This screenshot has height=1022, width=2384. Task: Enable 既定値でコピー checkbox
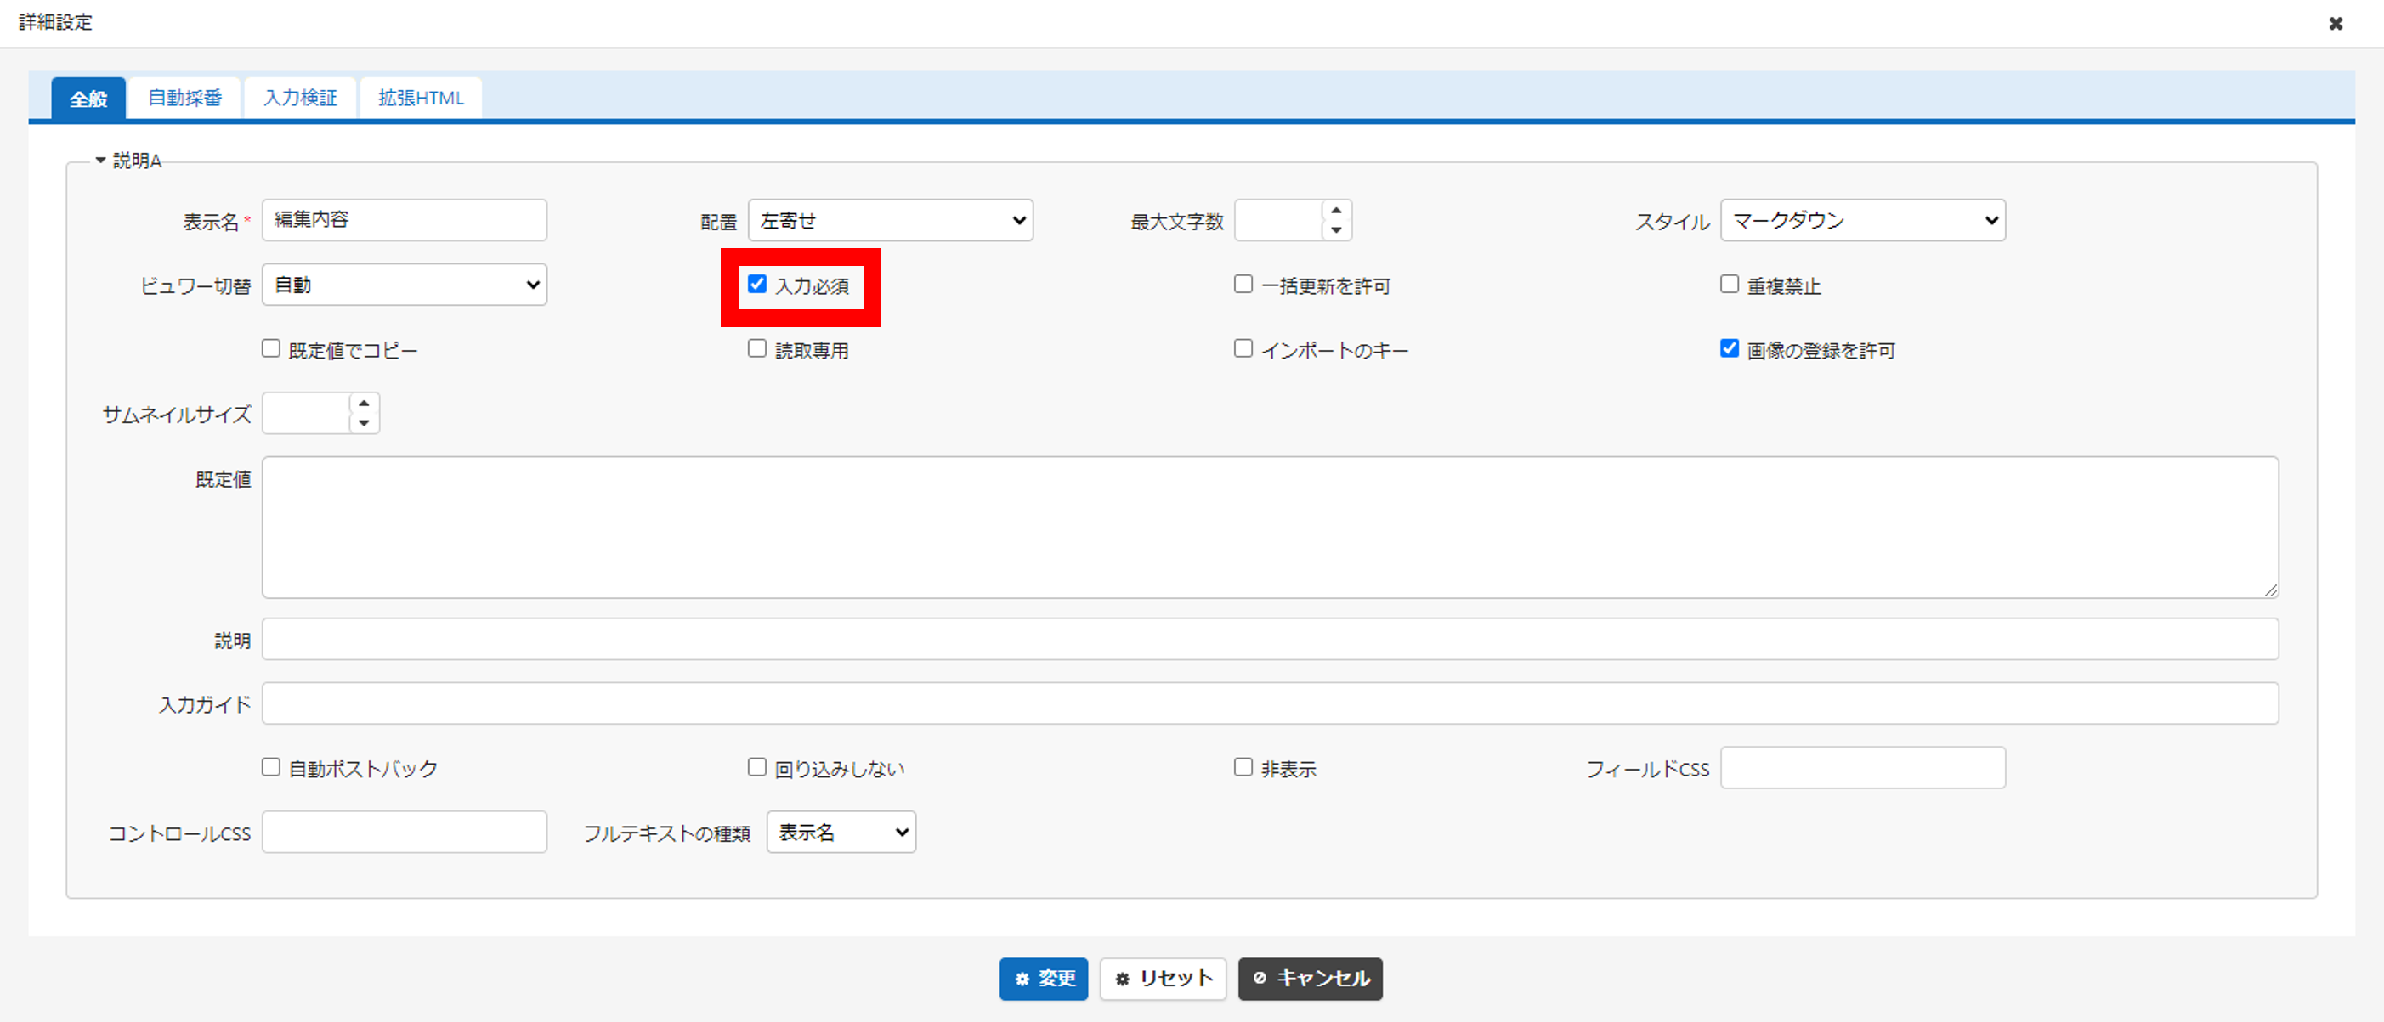(270, 348)
